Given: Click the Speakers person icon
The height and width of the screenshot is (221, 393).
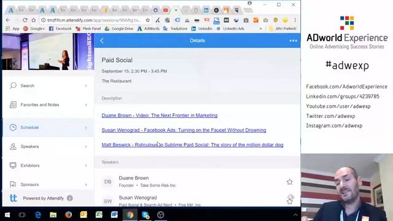Looking at the screenshot, I should coord(13,146).
